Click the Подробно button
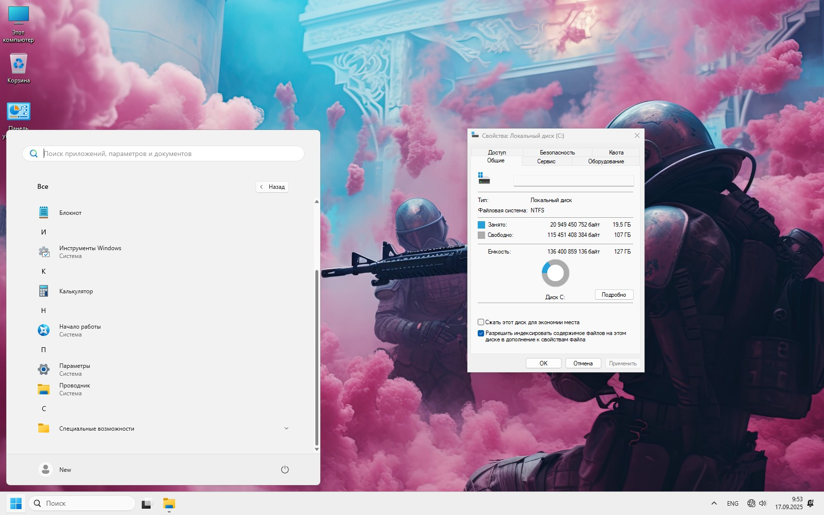Image resolution: width=824 pixels, height=515 pixels. pyautogui.click(x=614, y=295)
